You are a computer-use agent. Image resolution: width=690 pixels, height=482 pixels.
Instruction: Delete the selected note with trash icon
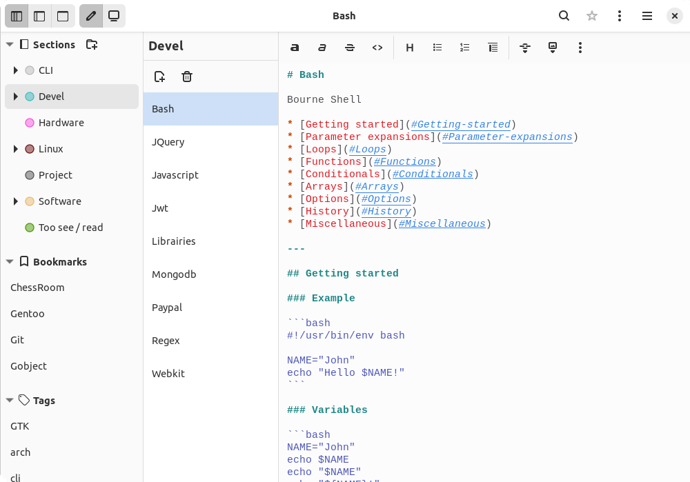(187, 77)
